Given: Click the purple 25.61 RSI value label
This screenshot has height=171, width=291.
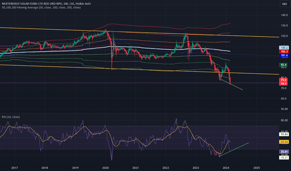Looking at the screenshot, I should [x=284, y=152].
